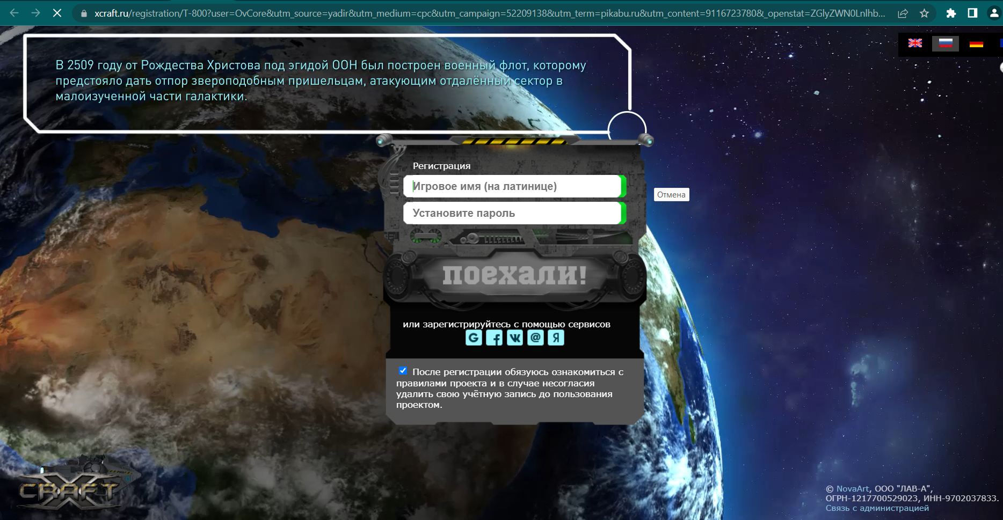This screenshot has height=520, width=1003.
Task: Stop page loading with the X button
Action: tap(57, 13)
